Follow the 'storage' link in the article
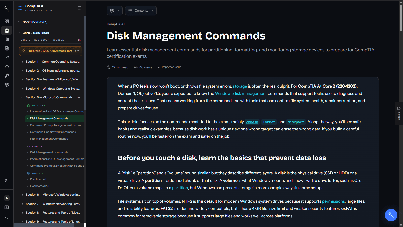Viewport: 403px width, 227px height. tap(240, 86)
